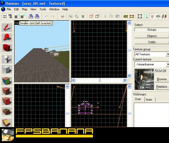Open the Toggle texture application tool
The image size is (169, 143).
tap(7, 81)
